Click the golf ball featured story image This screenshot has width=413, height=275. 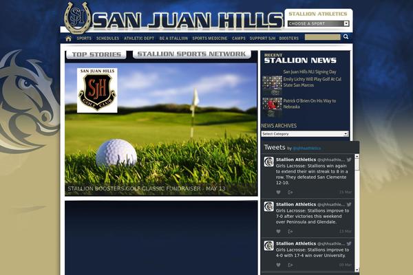[x=161, y=129]
